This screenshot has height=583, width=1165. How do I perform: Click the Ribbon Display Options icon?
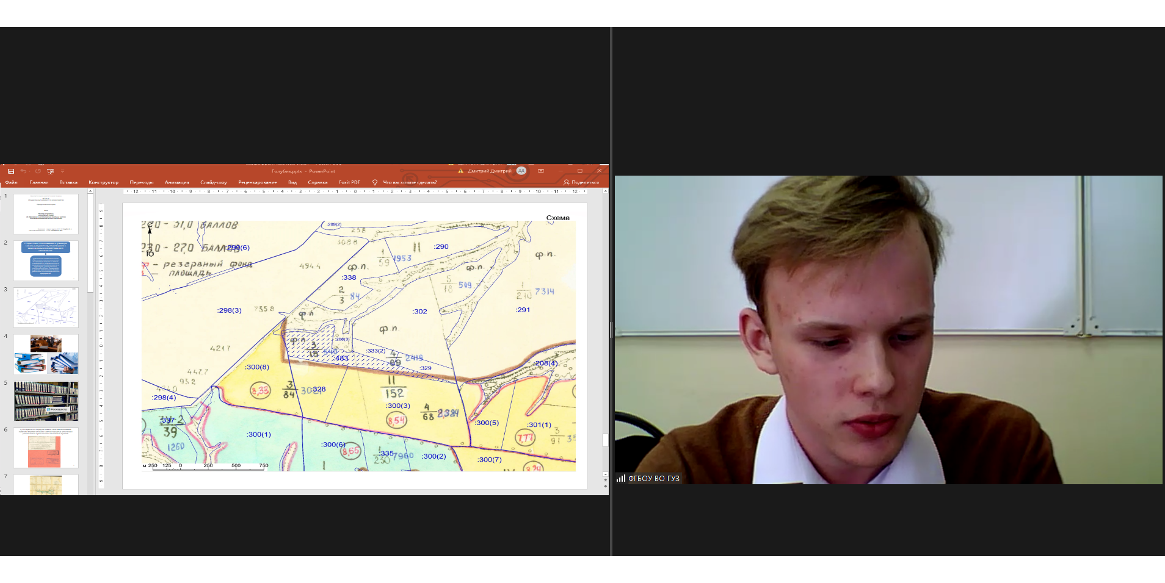click(x=541, y=171)
